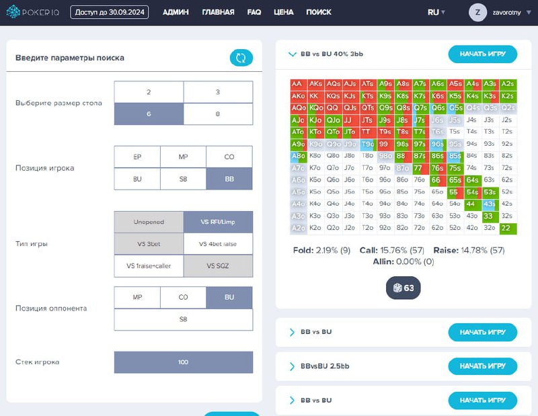Choose game type Unopened
This screenshot has width=538, height=416.
coord(149,222)
